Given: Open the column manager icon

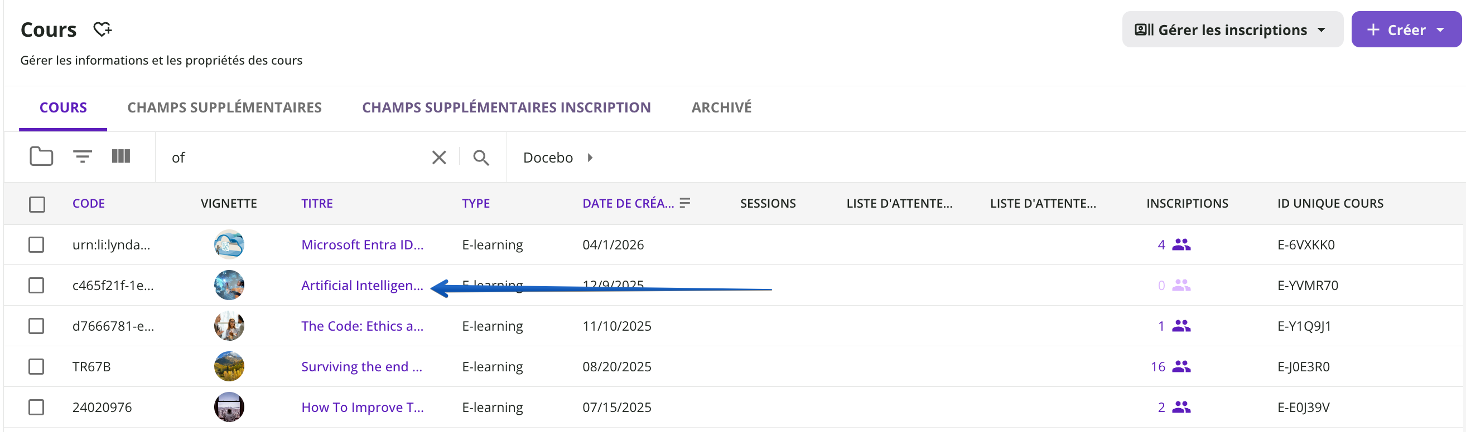Looking at the screenshot, I should click(121, 156).
